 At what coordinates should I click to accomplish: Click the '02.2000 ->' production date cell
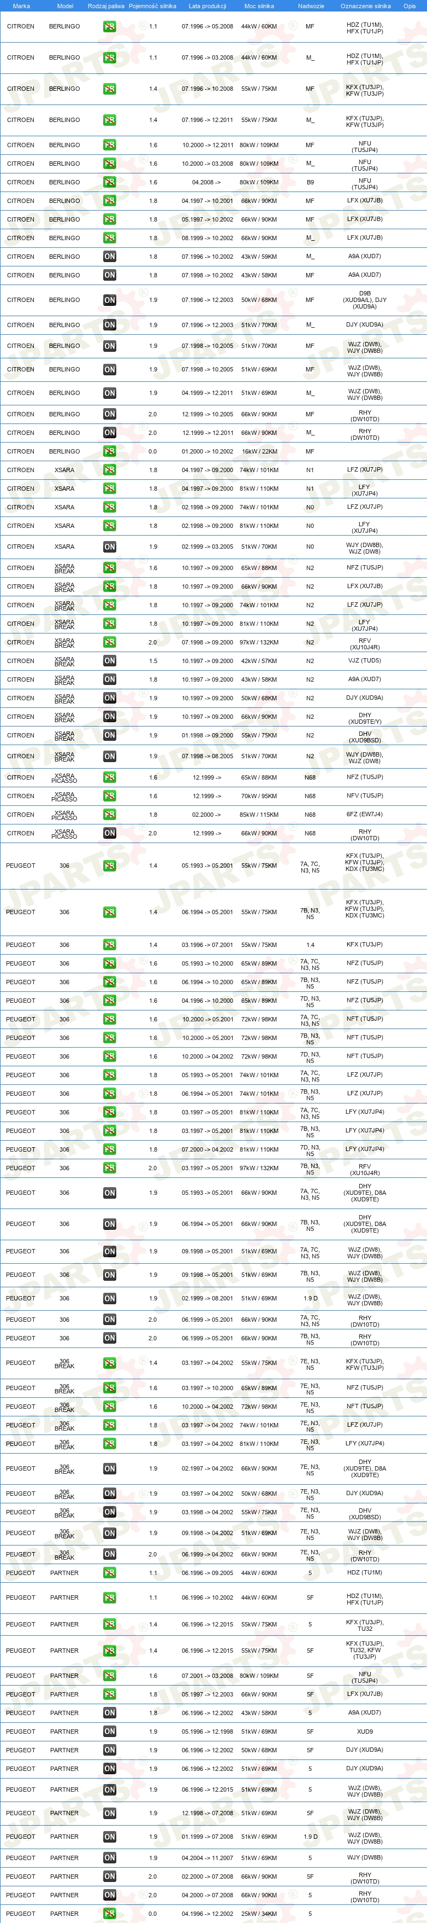[206, 815]
